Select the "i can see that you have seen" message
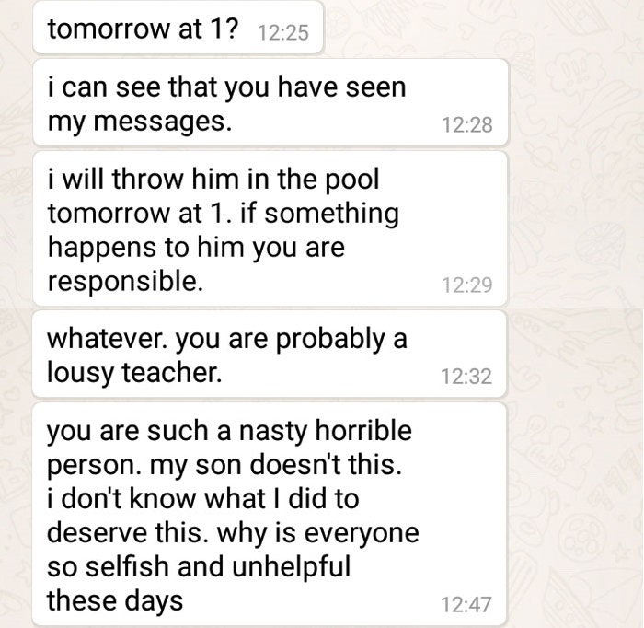This screenshot has height=628, width=644. tap(270, 102)
